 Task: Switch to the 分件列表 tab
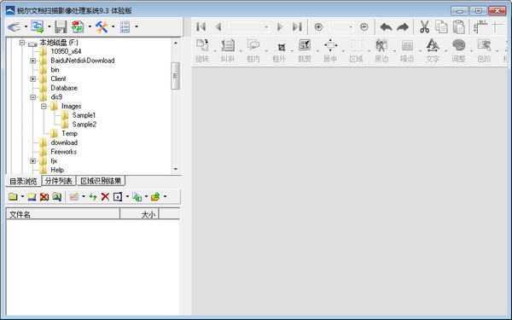(59, 181)
